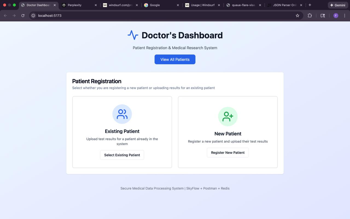Open the purple profile avatar
Screen dimensions: 350x219
pyautogui.click(x=336, y=16)
